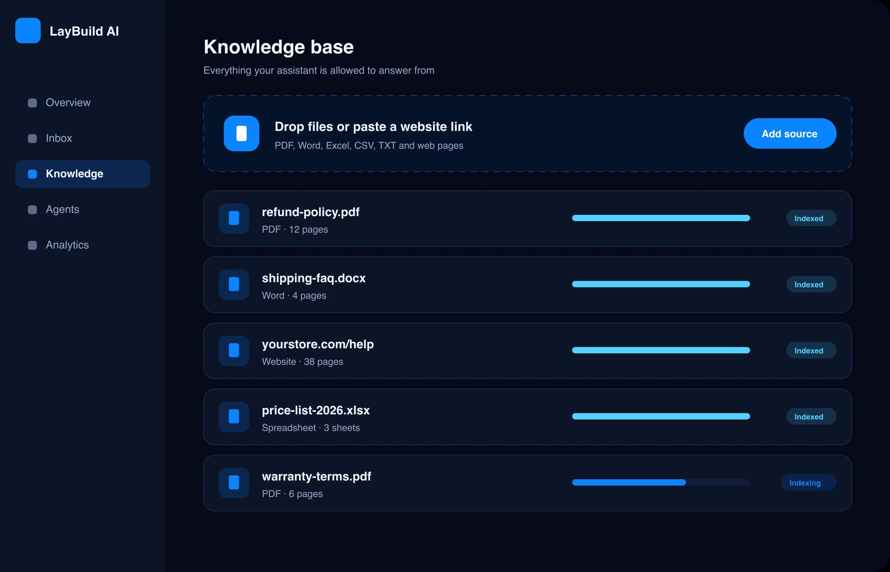Viewport: 890px width, 572px height.
Task: Click the yourstore.com/help source icon
Action: (x=234, y=351)
